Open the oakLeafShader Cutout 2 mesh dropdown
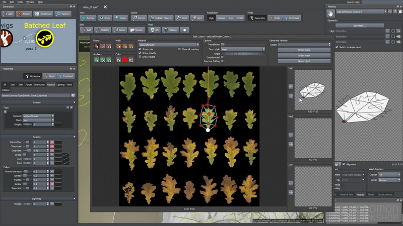This screenshot has width=403, height=226. (361, 12)
